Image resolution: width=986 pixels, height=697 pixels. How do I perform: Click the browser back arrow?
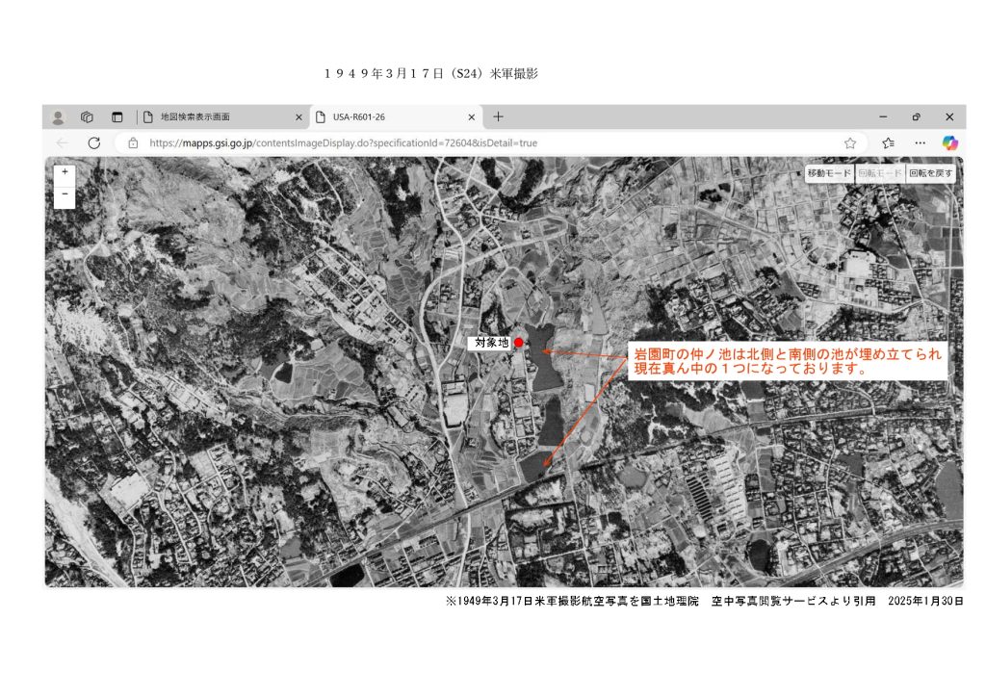(x=63, y=142)
